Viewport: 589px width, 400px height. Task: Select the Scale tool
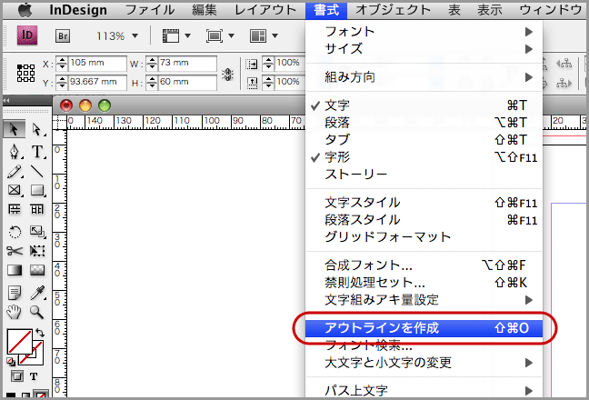click(36, 231)
